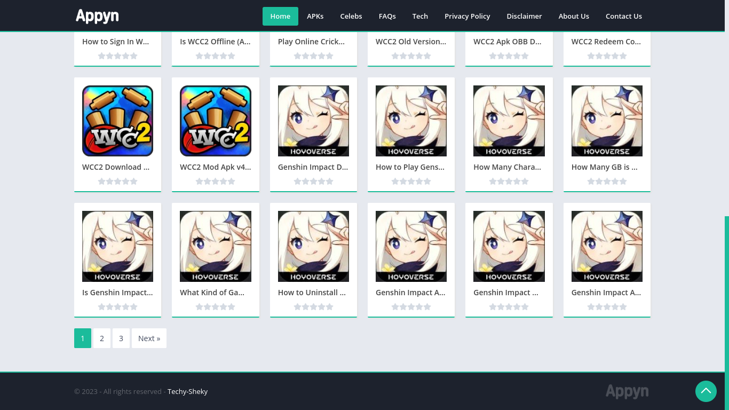Open the How Many Chara... card image
This screenshot has width=729, height=410.
[509, 121]
